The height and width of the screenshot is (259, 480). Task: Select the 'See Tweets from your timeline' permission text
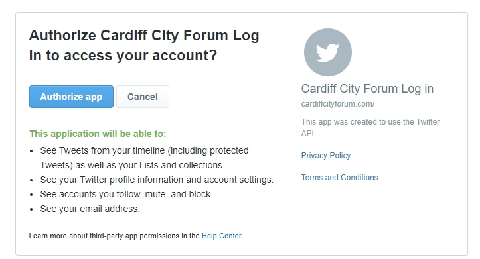click(144, 158)
